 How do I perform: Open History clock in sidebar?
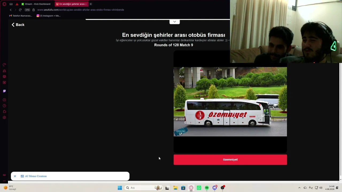4,106
